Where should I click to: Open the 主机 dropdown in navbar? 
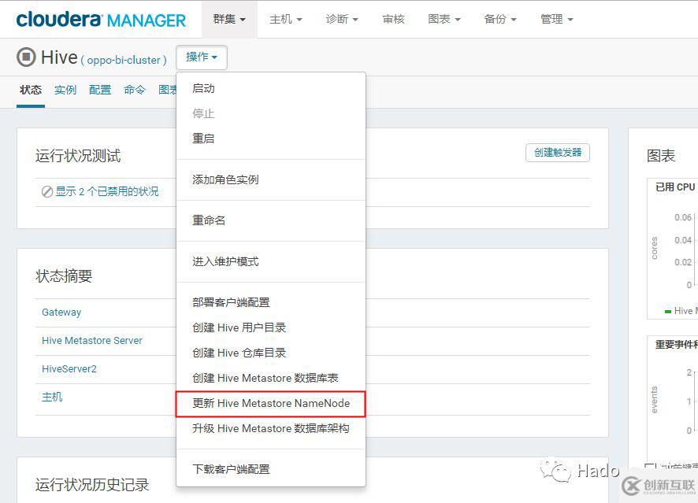[x=286, y=19]
